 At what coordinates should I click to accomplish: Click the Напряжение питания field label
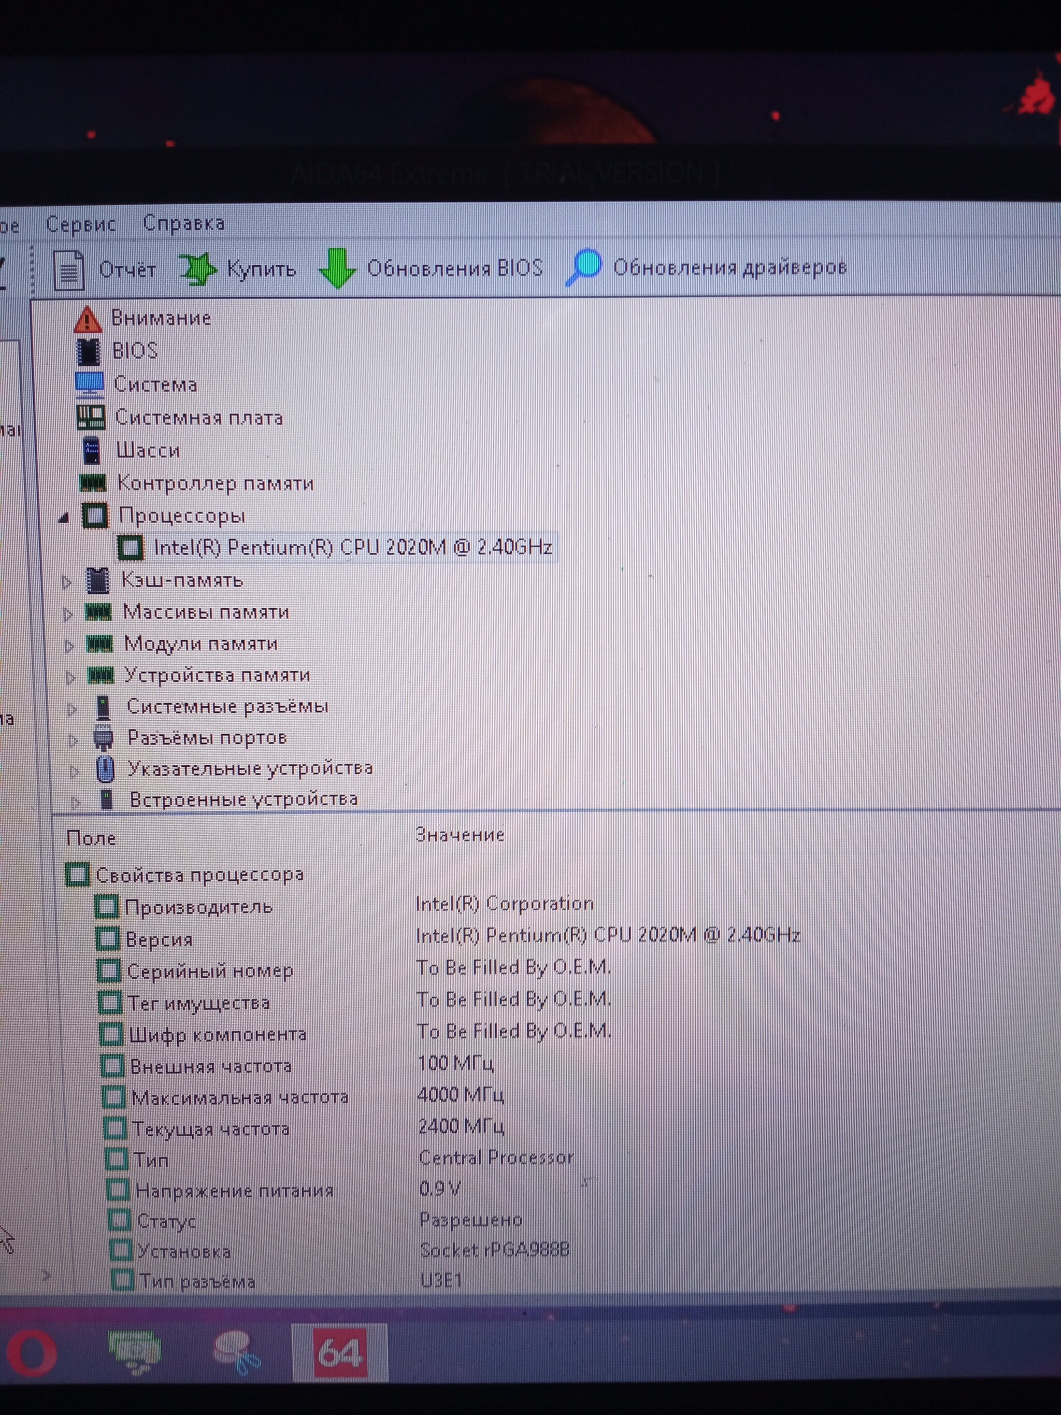(x=235, y=1191)
